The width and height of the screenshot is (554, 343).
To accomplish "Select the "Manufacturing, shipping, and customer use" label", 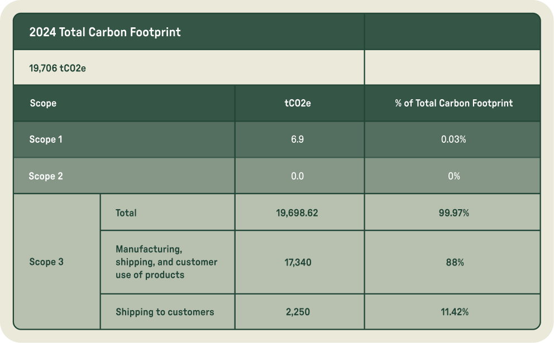I will 166,262.
